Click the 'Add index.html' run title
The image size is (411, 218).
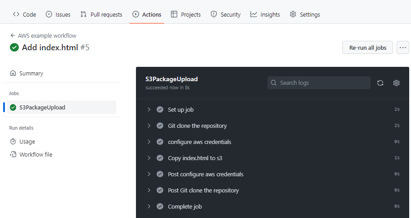click(x=50, y=48)
